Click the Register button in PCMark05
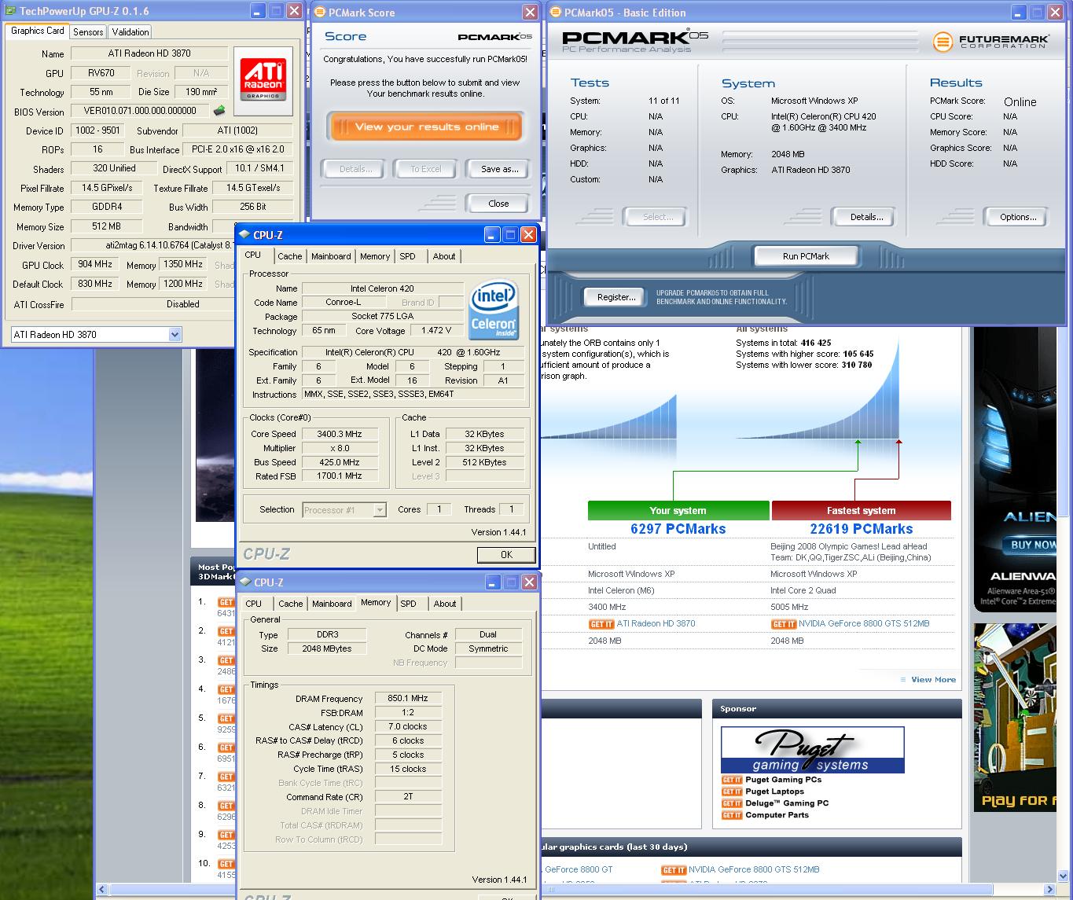Viewport: 1073px width, 900px height. point(616,297)
